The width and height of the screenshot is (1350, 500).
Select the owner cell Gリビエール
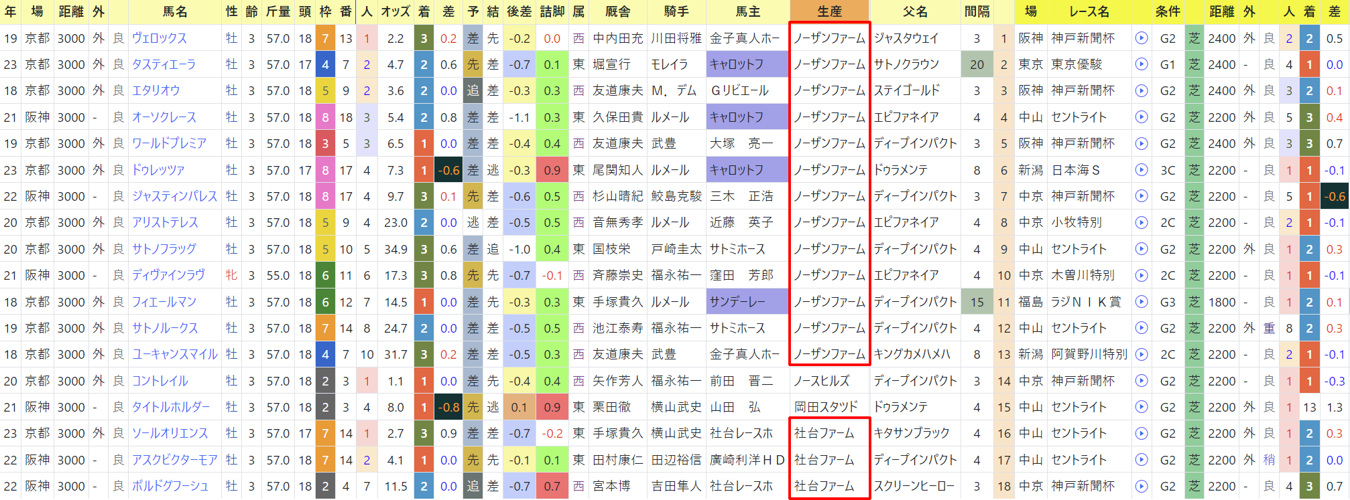748,90
